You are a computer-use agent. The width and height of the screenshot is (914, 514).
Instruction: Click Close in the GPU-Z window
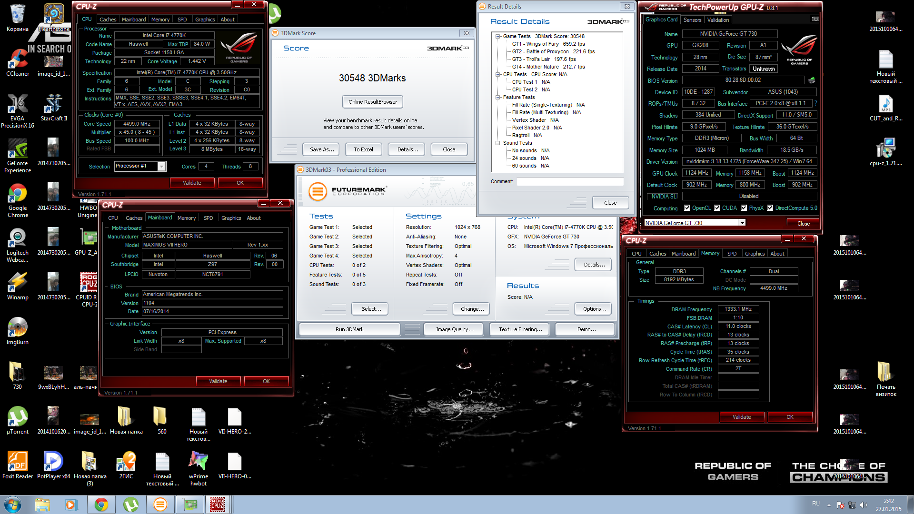pyautogui.click(x=804, y=223)
